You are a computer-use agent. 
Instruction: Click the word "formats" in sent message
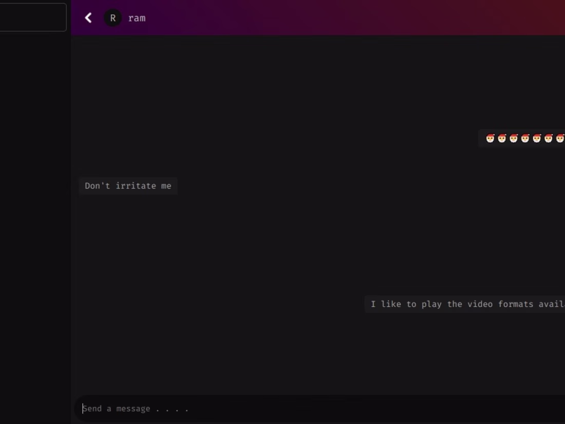[x=516, y=304]
